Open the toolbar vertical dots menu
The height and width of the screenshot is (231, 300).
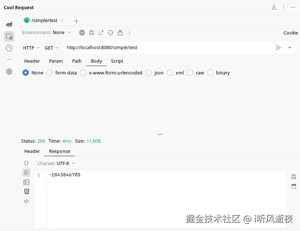(130, 33)
